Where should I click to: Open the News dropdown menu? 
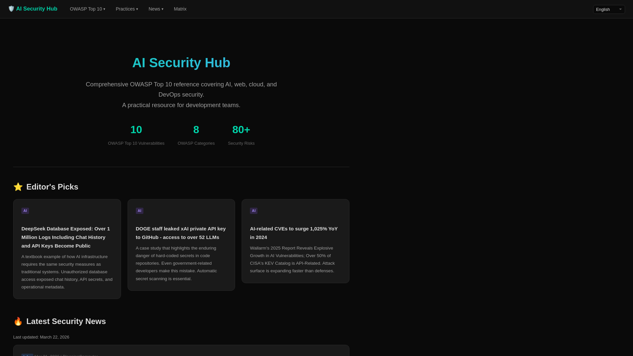(x=156, y=9)
